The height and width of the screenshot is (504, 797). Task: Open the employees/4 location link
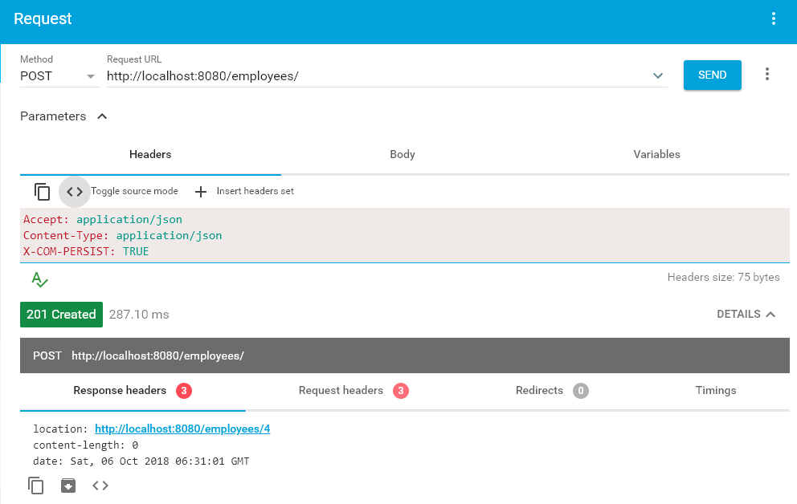(x=182, y=429)
